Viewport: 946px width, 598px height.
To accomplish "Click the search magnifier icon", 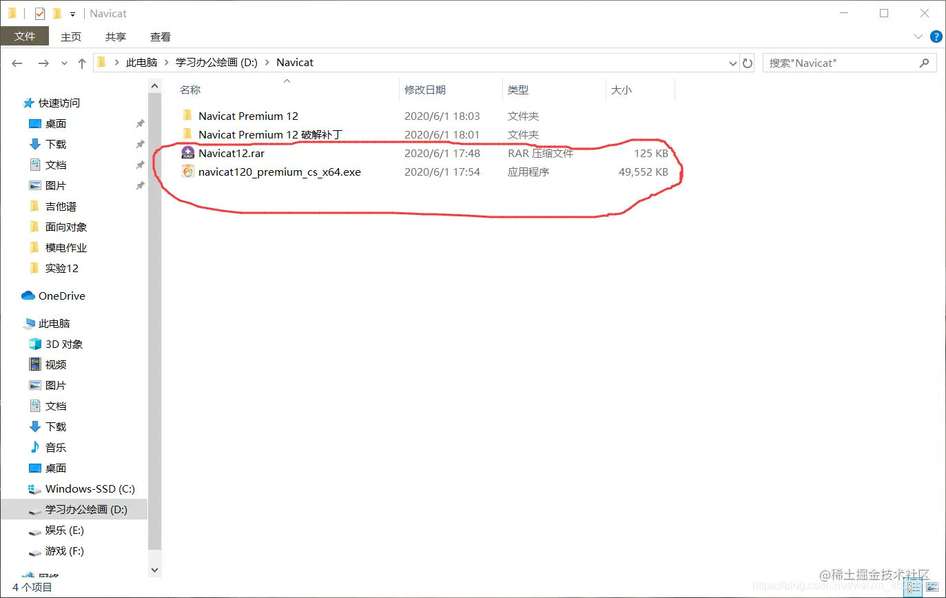I will click(x=925, y=63).
